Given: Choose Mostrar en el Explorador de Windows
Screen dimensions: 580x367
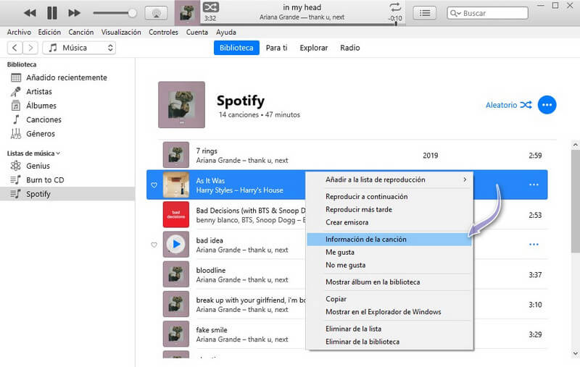Looking at the screenshot, I should coord(389,312).
